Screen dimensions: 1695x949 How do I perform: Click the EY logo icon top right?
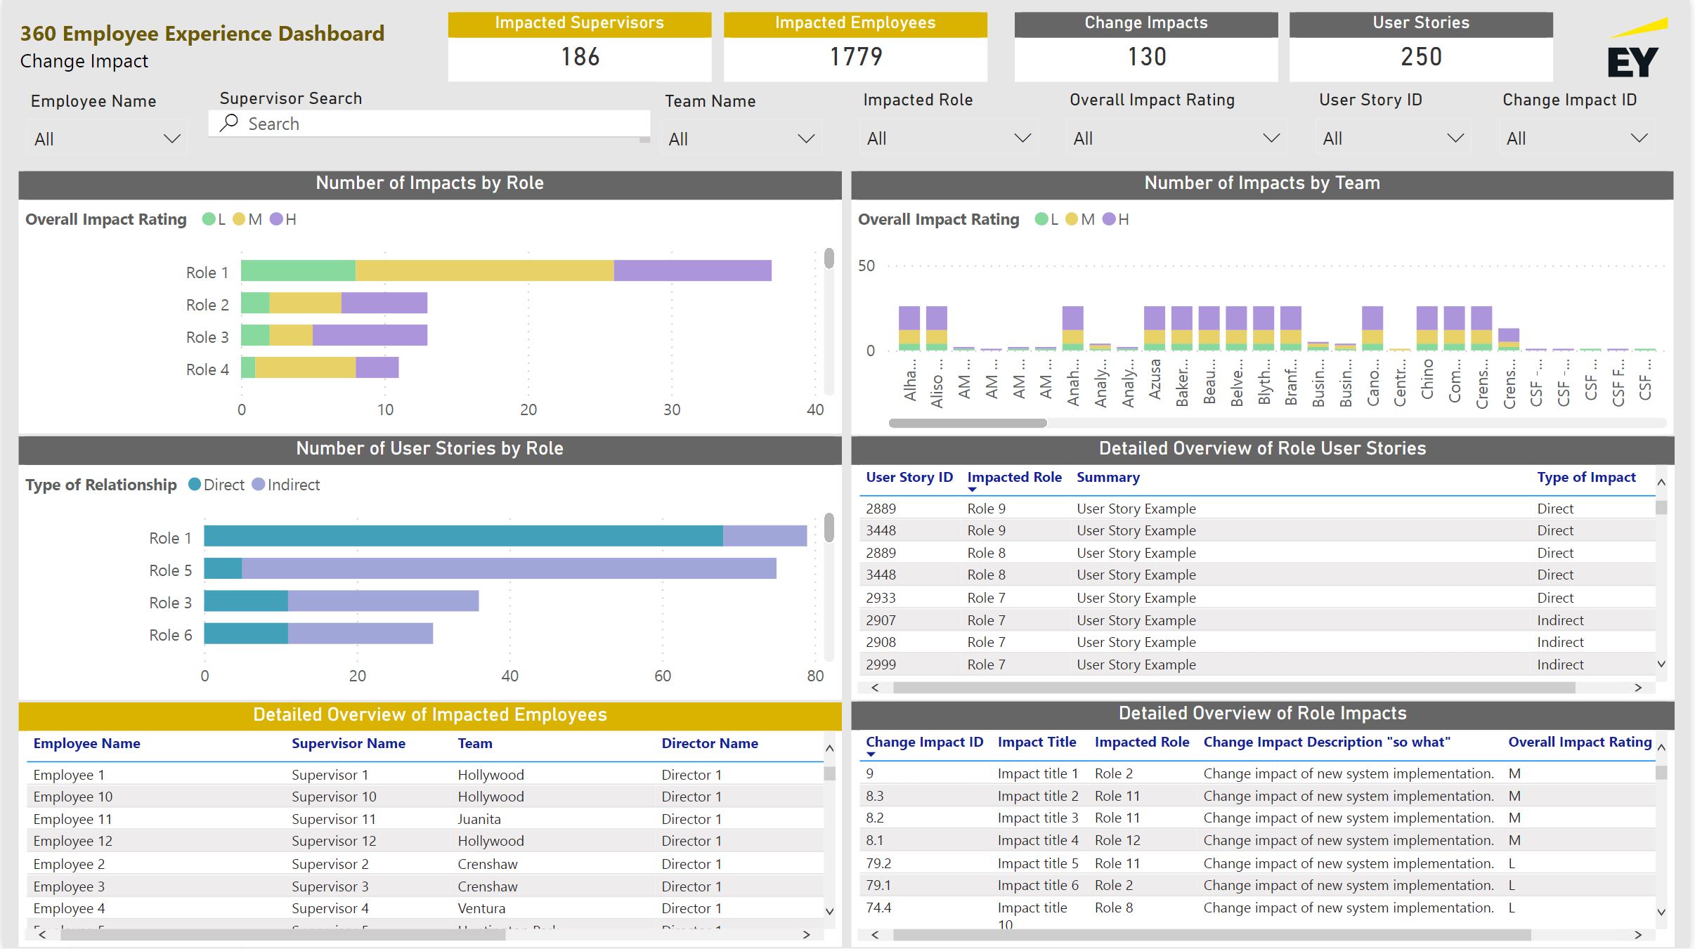(x=1642, y=46)
